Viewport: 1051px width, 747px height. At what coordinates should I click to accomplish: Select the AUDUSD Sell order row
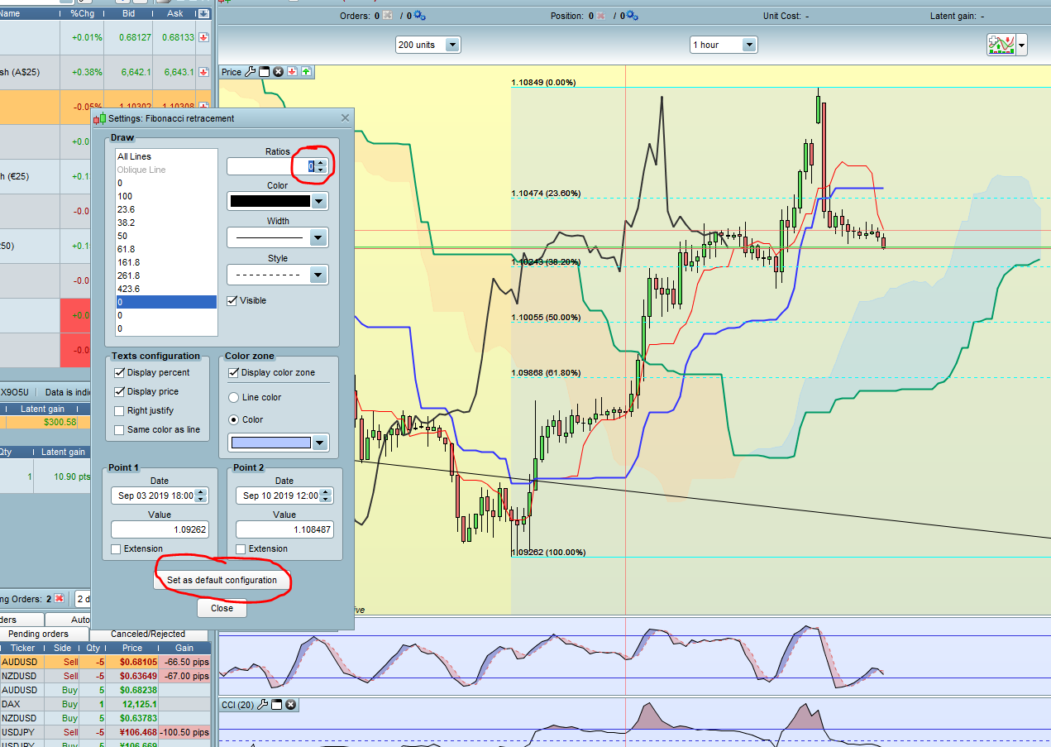[105, 662]
